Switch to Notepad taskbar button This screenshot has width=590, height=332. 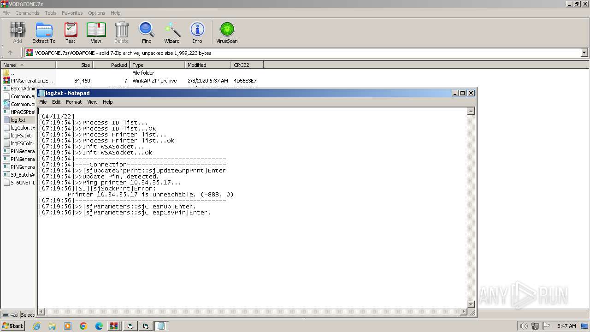(161, 326)
